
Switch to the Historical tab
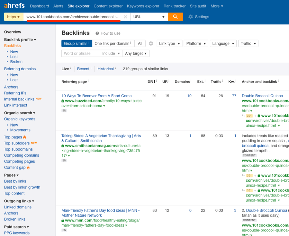point(106,68)
